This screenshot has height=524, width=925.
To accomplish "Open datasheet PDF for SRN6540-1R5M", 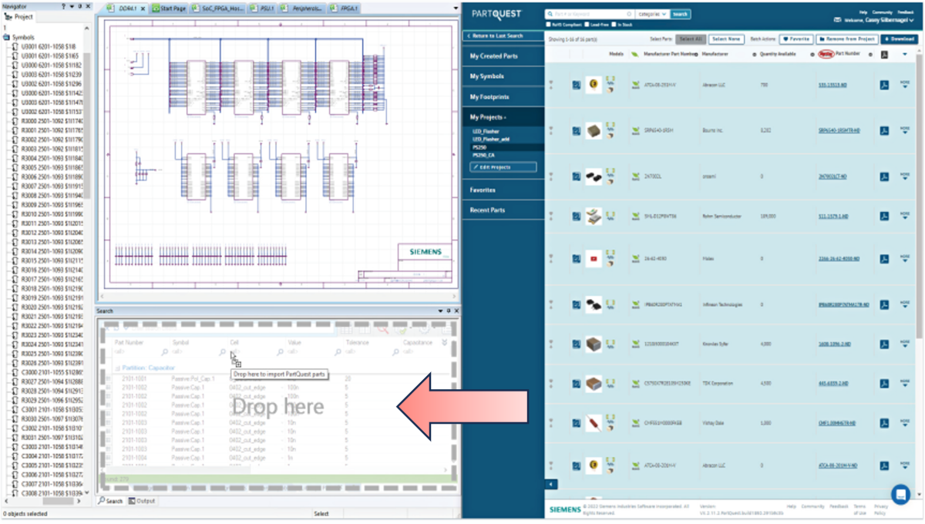I will (884, 132).
